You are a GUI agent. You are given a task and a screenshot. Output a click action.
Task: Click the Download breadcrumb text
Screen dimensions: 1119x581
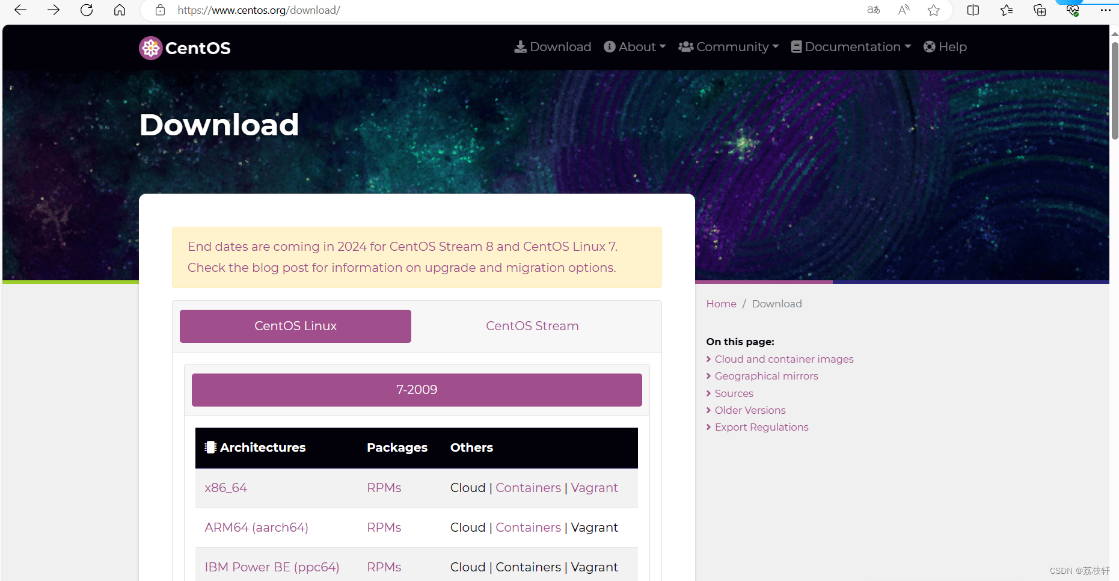(x=776, y=304)
